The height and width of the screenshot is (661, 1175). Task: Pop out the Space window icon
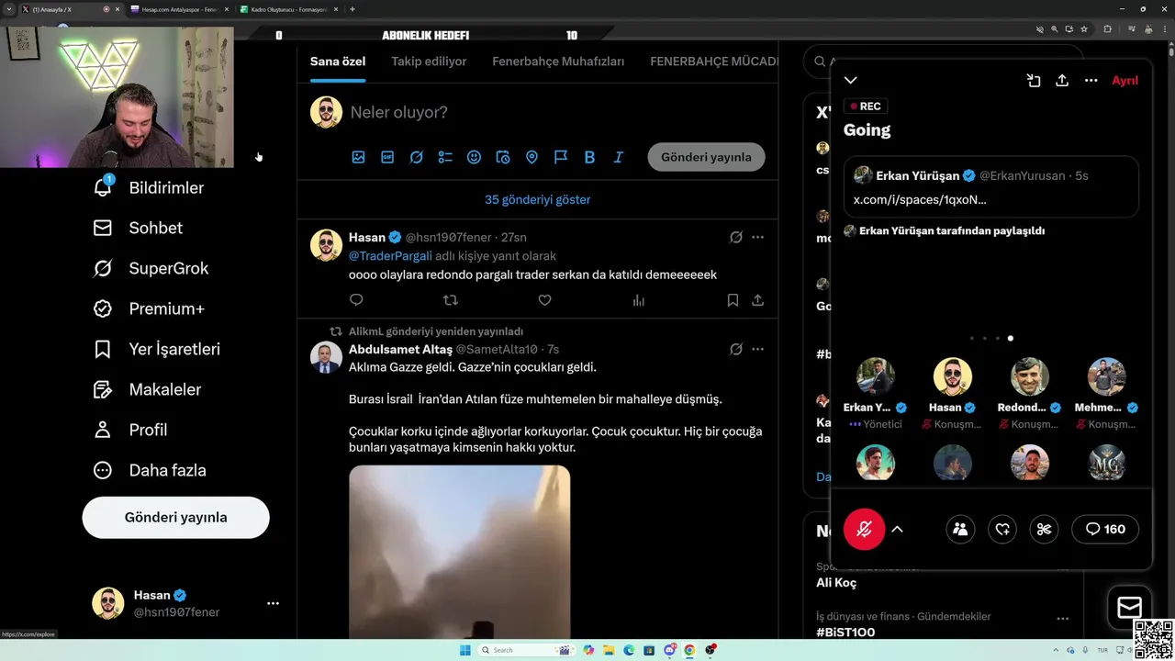pyautogui.click(x=1034, y=80)
